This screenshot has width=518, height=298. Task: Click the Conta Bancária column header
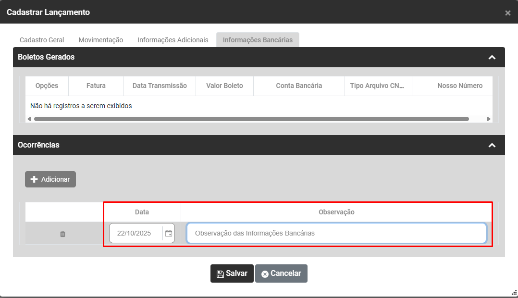[299, 86]
